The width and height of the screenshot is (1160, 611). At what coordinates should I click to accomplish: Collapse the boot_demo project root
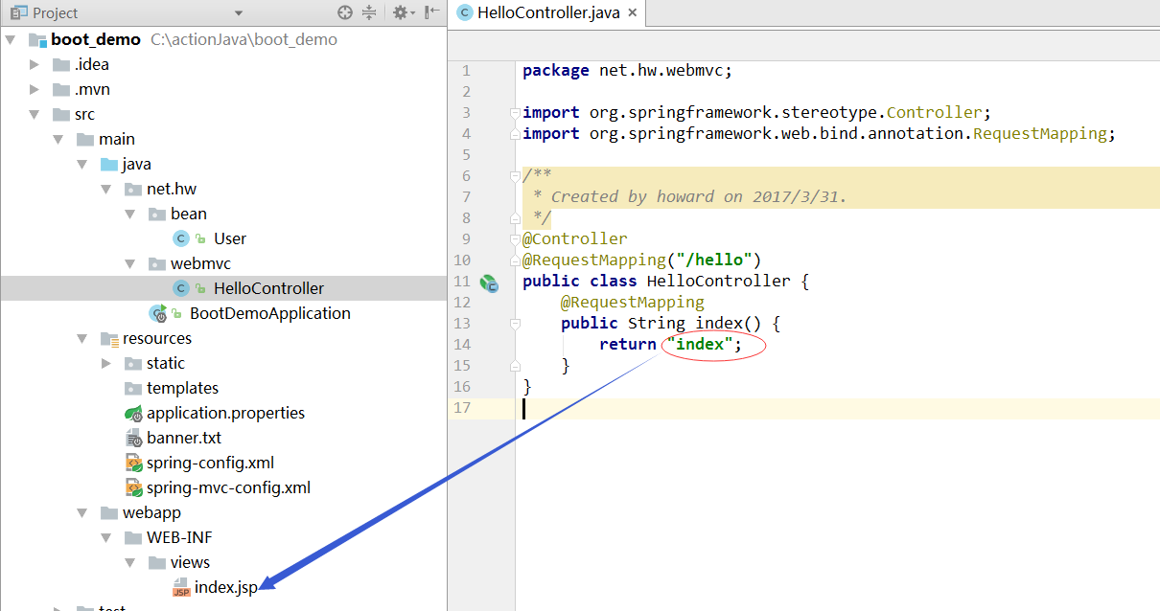(11, 40)
